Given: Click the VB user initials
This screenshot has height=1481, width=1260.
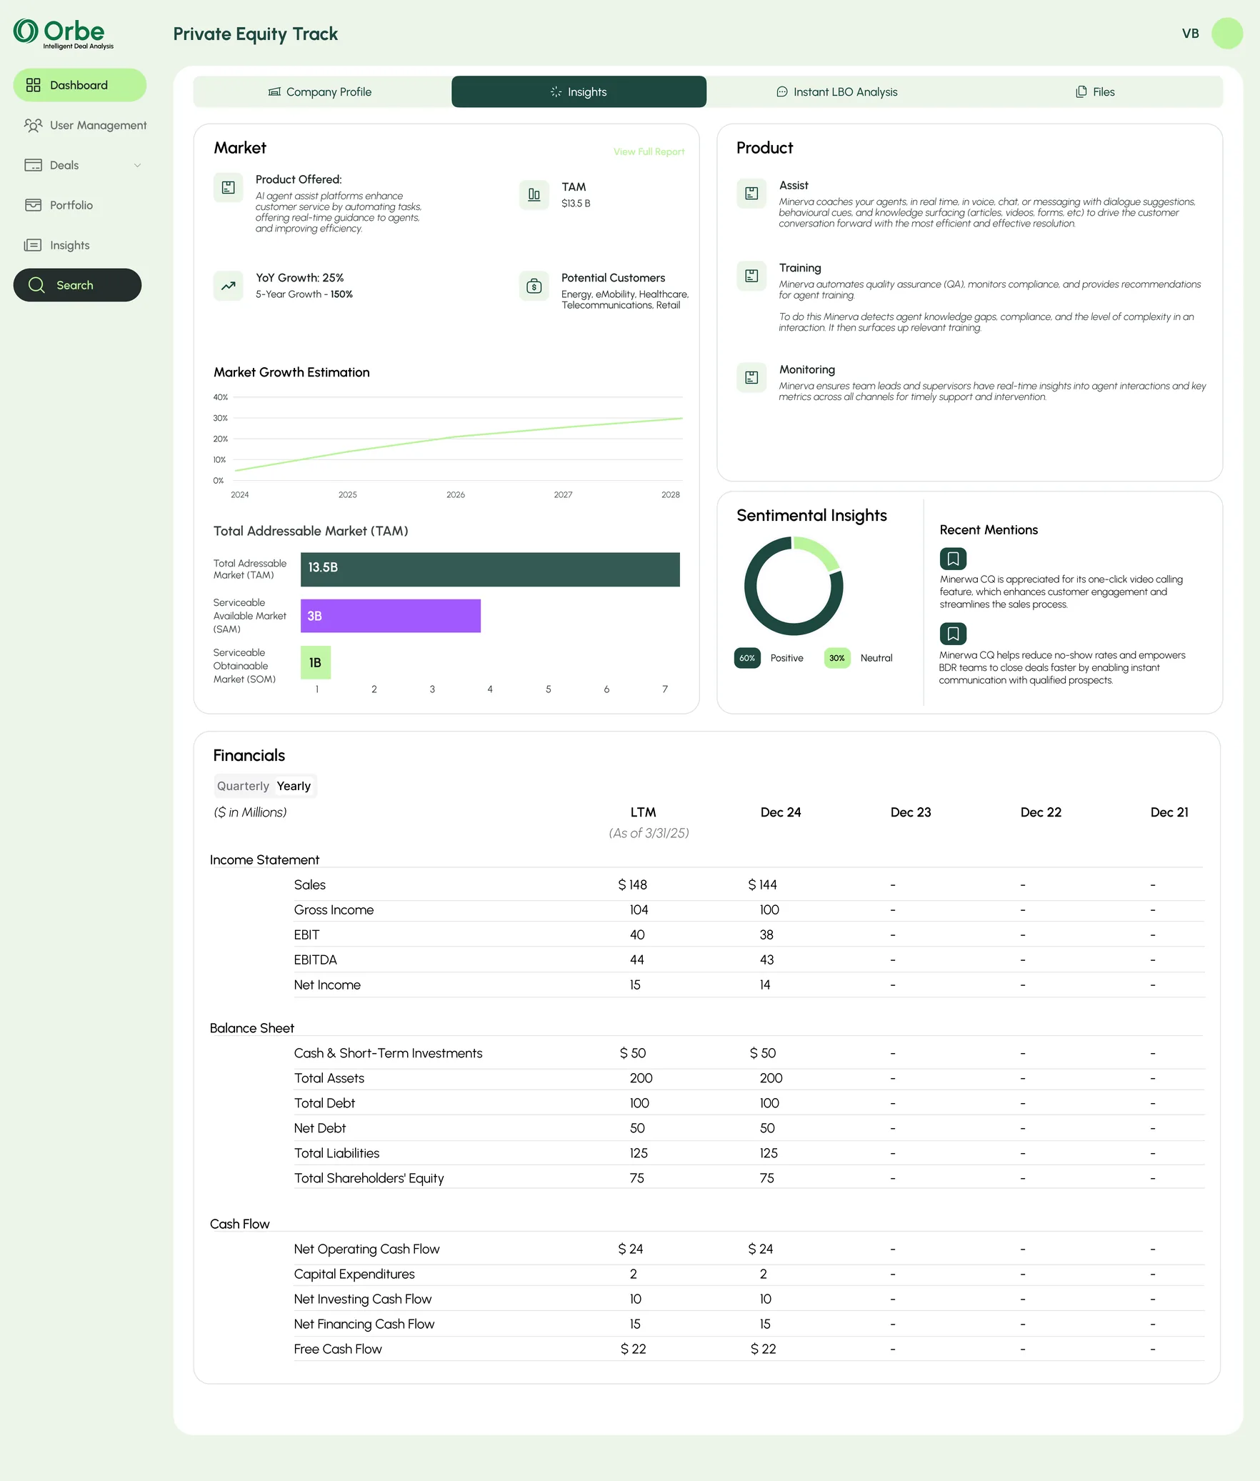Looking at the screenshot, I should click(1190, 34).
